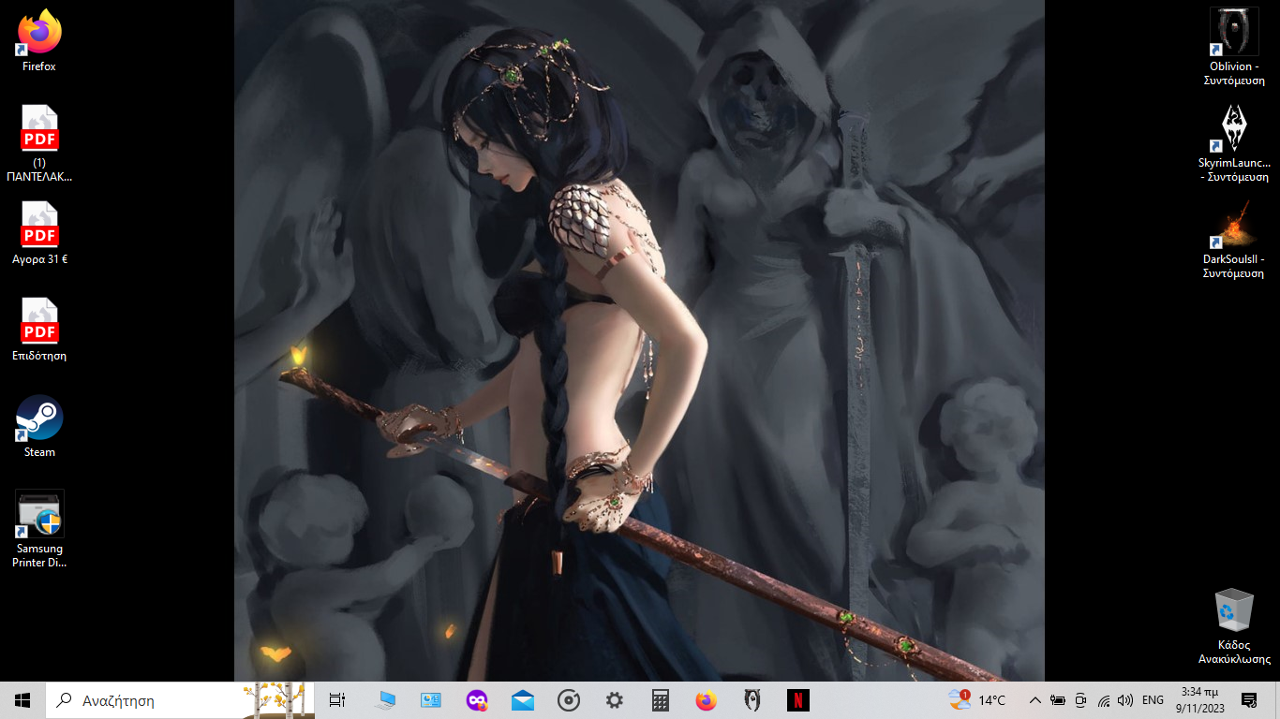Select the Αγορα 31 € PDF file
1280x719 pixels.
click(39, 233)
